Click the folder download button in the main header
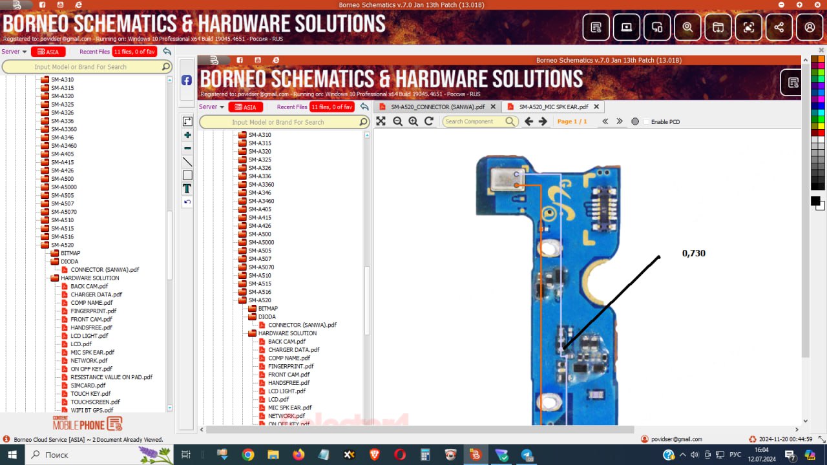 coord(718,27)
